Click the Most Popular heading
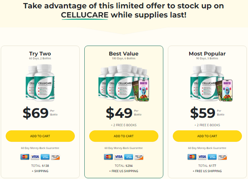This screenshot has width=248, height=179. pyautogui.click(x=207, y=54)
